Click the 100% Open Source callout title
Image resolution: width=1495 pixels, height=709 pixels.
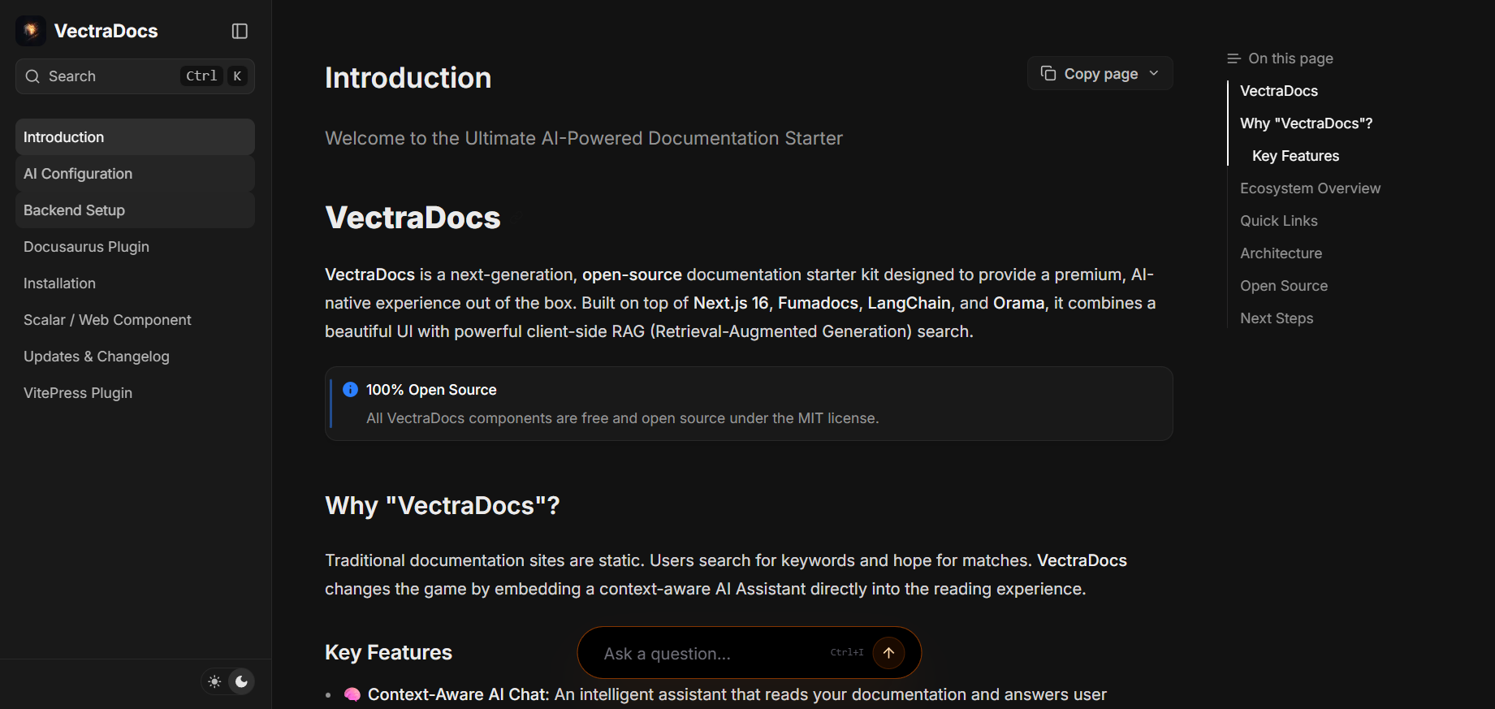point(431,390)
